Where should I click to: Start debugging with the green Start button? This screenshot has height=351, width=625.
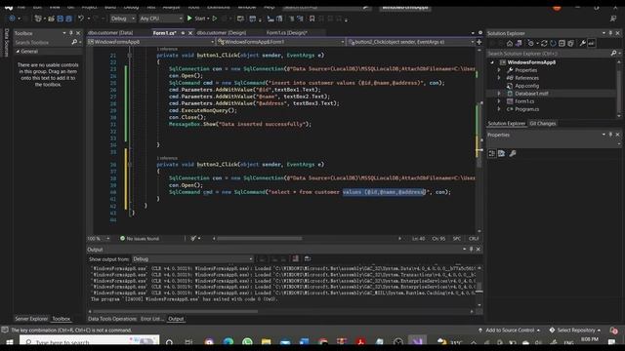coord(198,19)
